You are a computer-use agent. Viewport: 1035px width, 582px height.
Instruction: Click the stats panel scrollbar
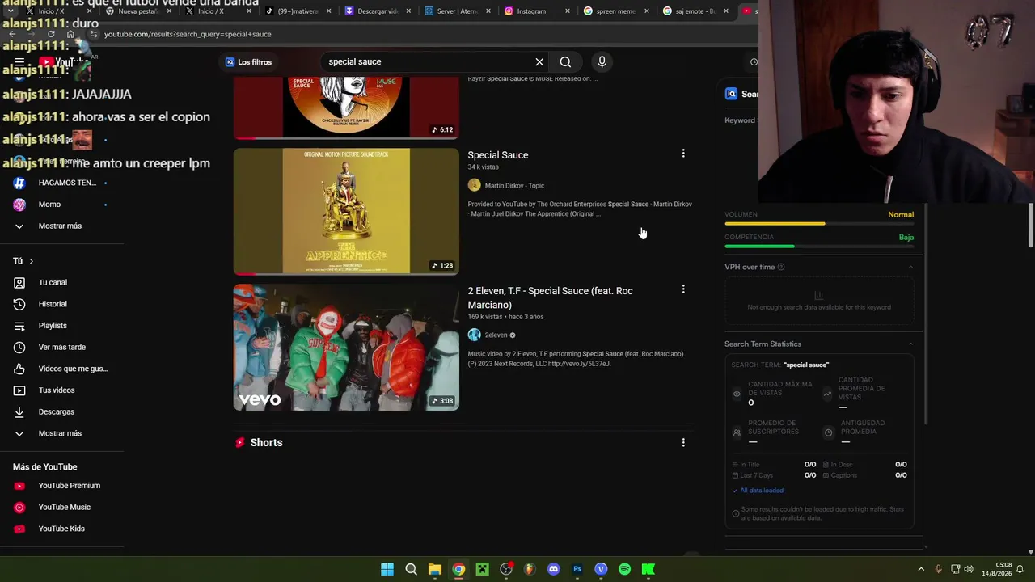point(925,315)
